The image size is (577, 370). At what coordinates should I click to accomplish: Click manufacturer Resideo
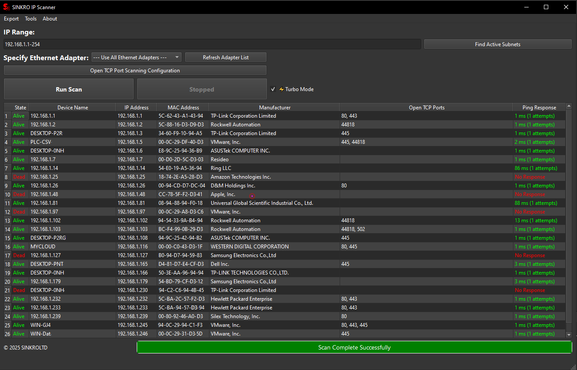point(219,160)
